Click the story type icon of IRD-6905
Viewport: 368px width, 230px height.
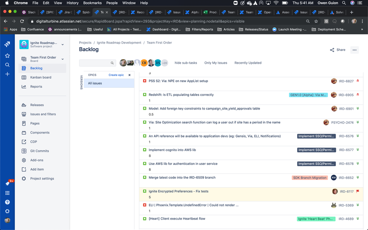(145, 95)
